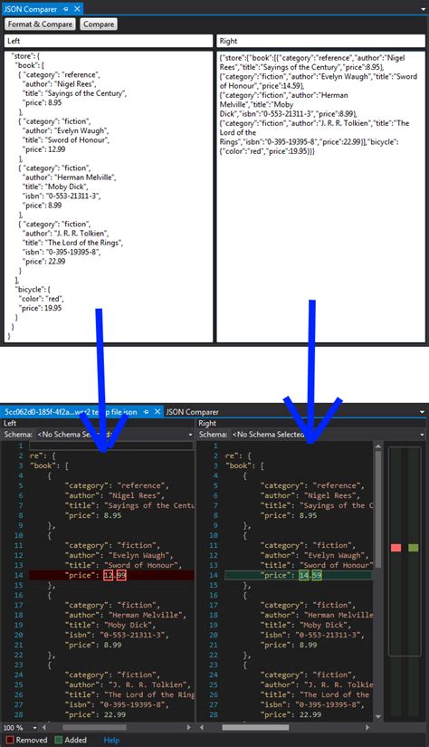Click the left pane scroll-right arrow

(189, 727)
